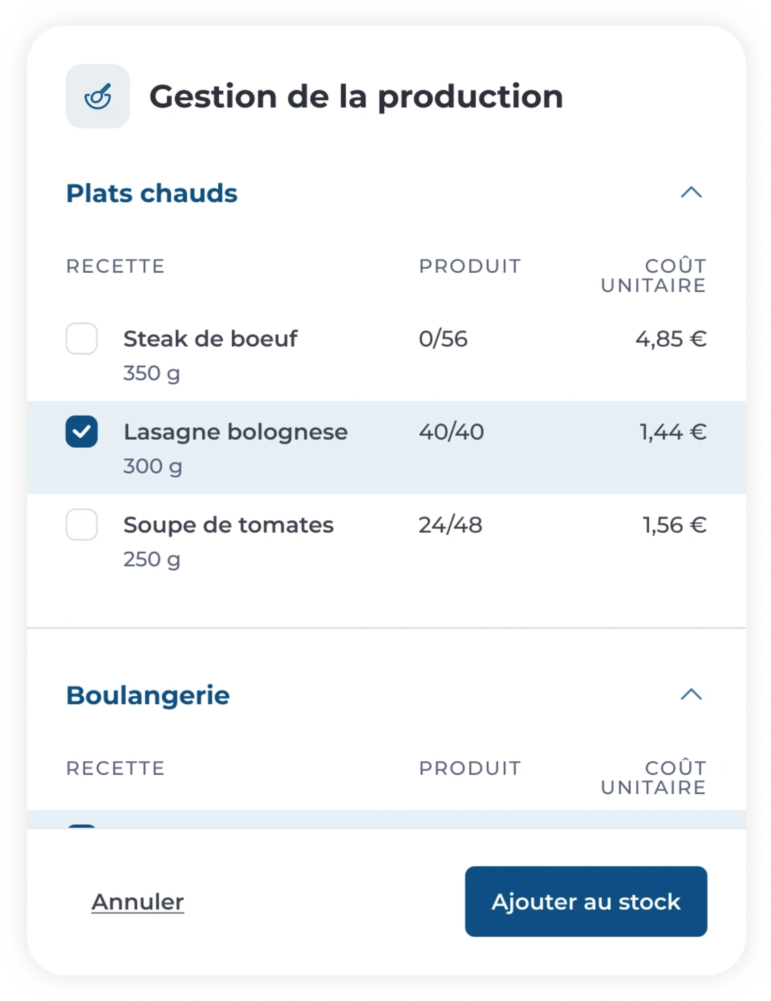Check the Steak de boeuf checkbox

click(x=82, y=339)
